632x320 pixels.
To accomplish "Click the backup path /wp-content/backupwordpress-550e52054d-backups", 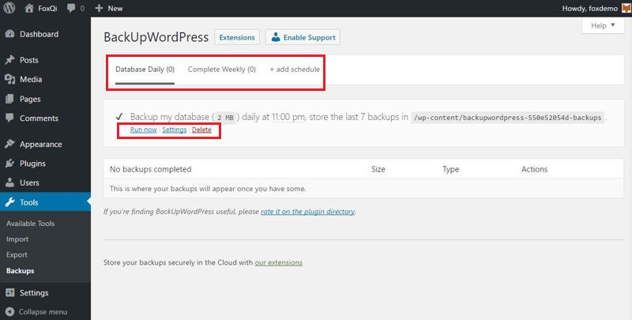I will click(508, 118).
